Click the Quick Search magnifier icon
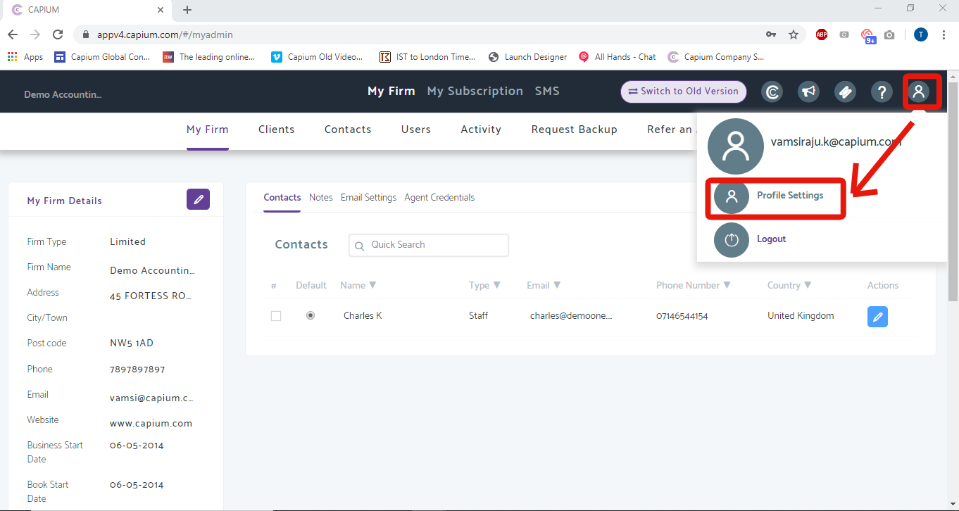959x511 pixels. pos(360,246)
